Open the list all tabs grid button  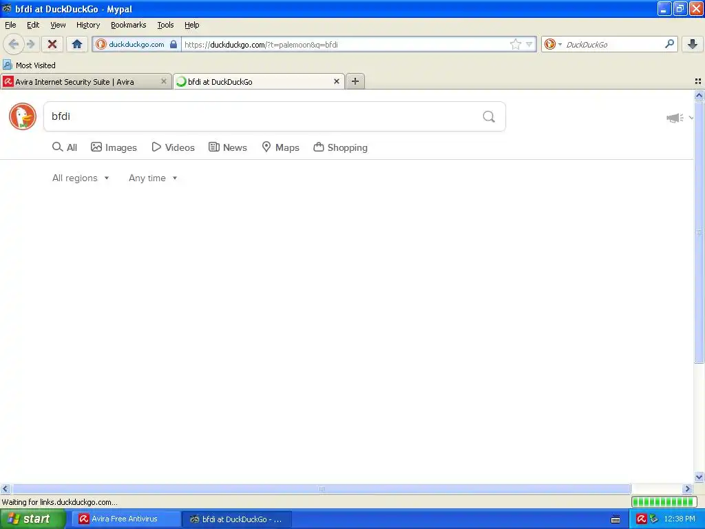[698, 81]
